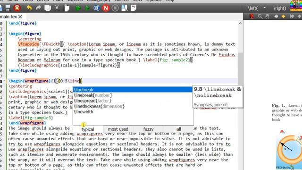The width and height of the screenshot is (302, 170).
Task: Jump to first page in PDF viewer
Action: click(x=292, y=17)
